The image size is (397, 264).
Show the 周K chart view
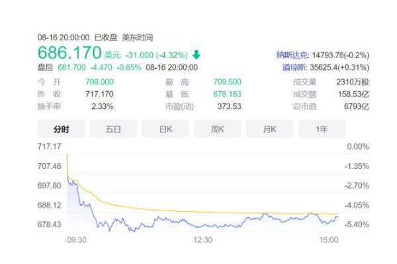tap(218, 129)
